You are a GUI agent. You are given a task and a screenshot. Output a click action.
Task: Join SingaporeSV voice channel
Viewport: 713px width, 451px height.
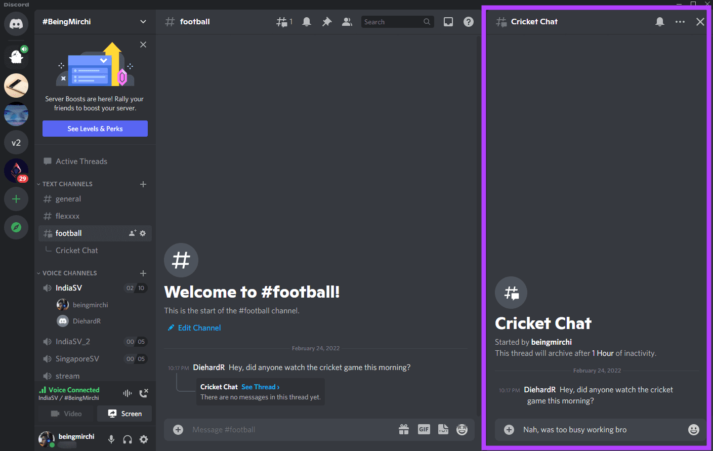tap(95, 359)
